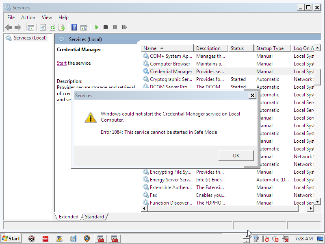Click the green Start Service button
Viewport: 325px width, 244px height.
click(96, 27)
